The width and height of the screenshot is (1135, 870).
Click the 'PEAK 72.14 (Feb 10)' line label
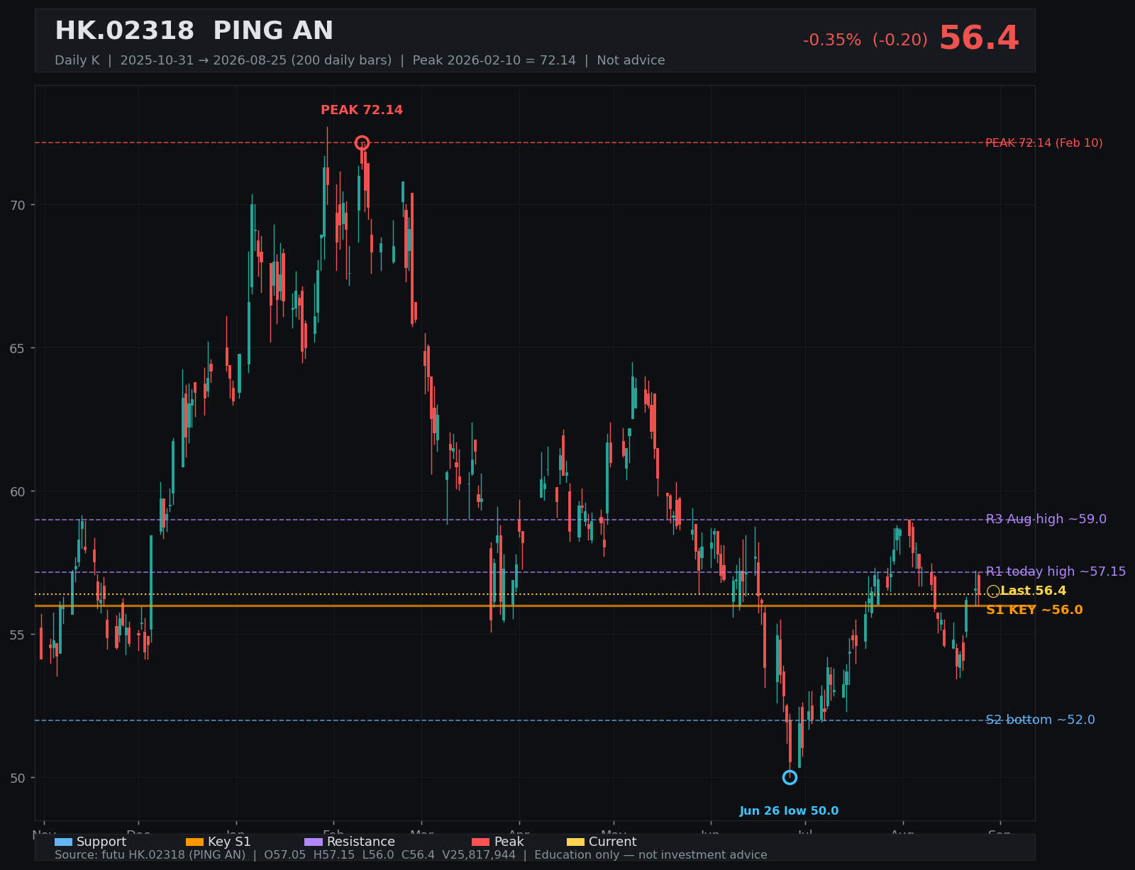(x=1044, y=143)
